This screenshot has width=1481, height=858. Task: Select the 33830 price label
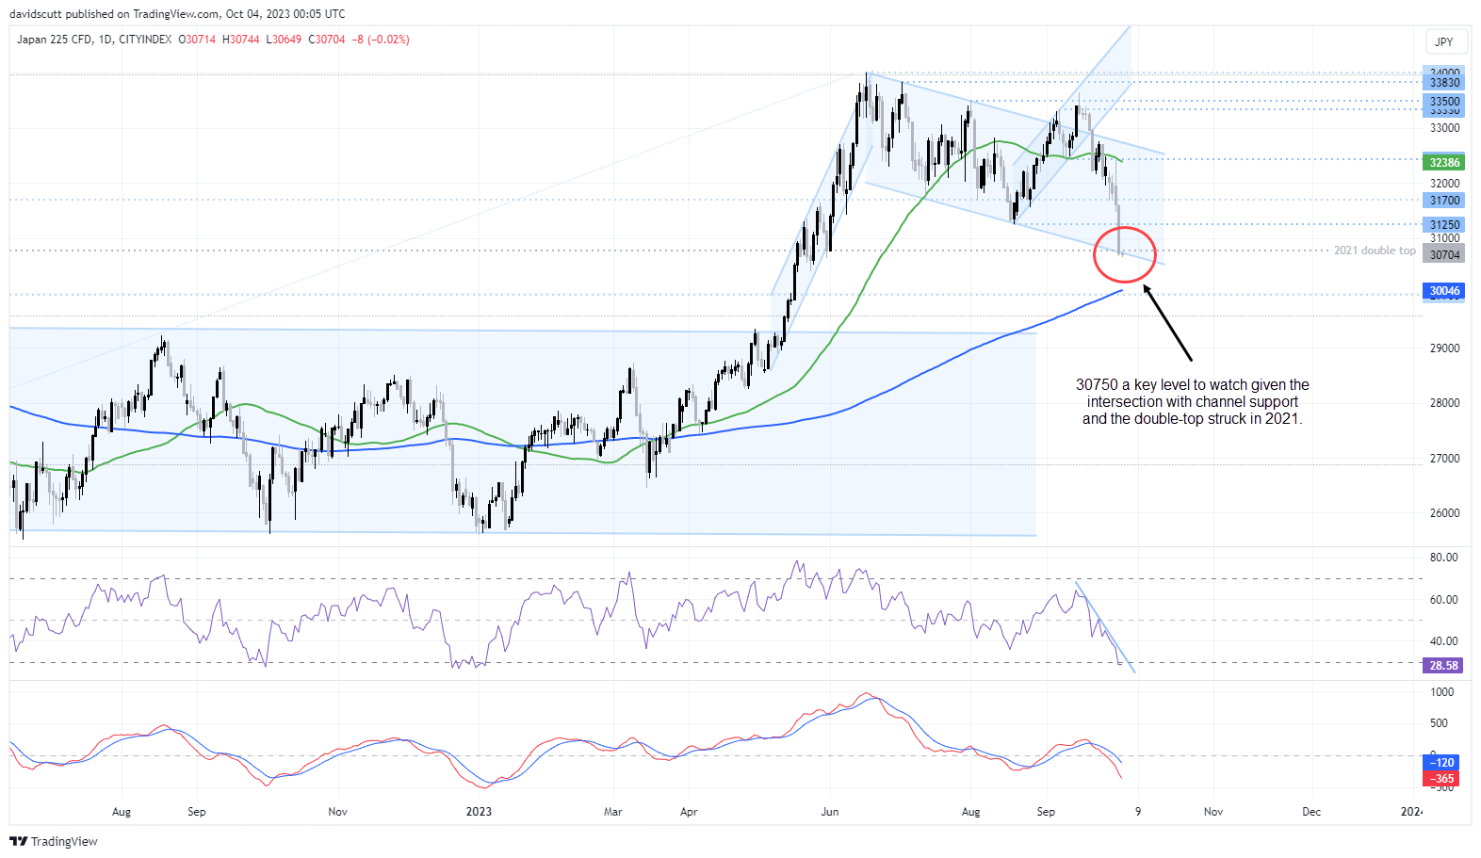coord(1444,83)
